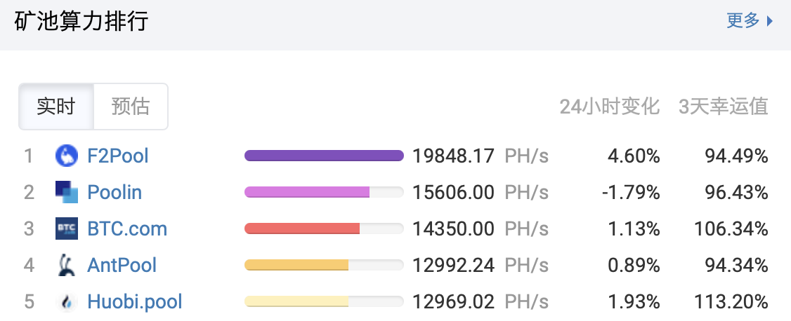Click the F2Pool logo icon
The width and height of the screenshot is (791, 321).
(x=66, y=156)
